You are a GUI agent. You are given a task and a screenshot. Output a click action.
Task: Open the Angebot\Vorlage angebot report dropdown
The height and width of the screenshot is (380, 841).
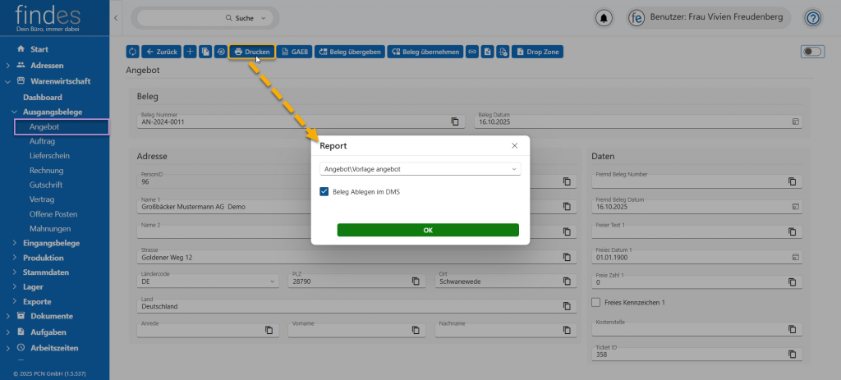tap(420, 169)
